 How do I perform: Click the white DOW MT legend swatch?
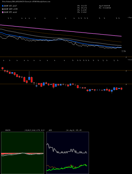pos(3,9)
